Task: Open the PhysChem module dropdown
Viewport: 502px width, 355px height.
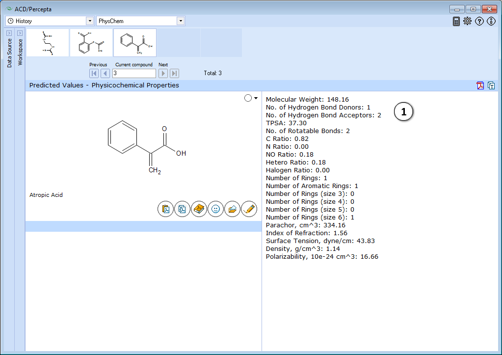Action: (x=181, y=21)
